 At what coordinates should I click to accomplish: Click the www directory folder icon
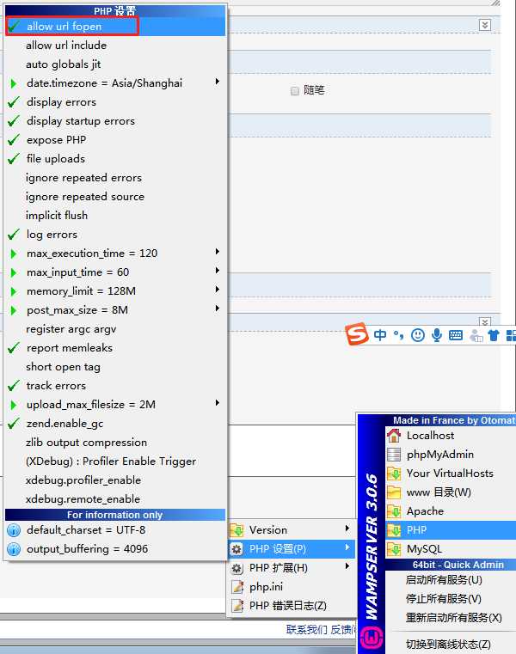coord(394,492)
